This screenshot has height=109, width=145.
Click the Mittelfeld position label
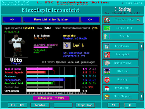pyautogui.click(x=12, y=32)
